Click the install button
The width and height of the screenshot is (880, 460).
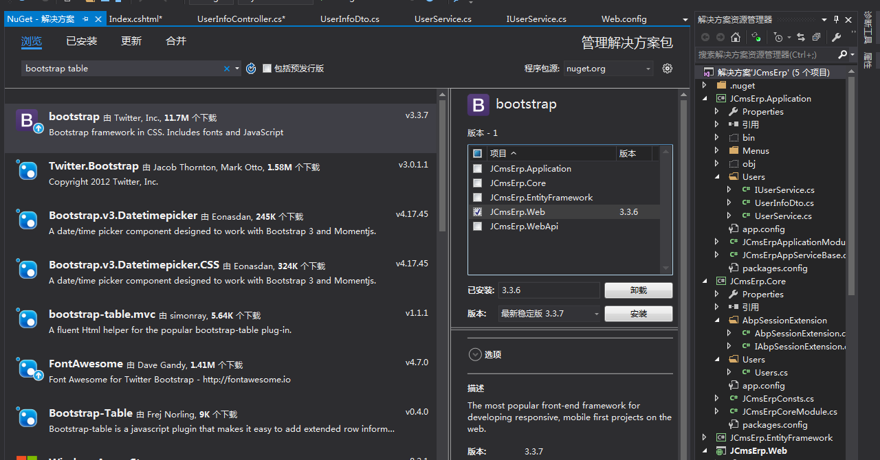pyautogui.click(x=639, y=314)
